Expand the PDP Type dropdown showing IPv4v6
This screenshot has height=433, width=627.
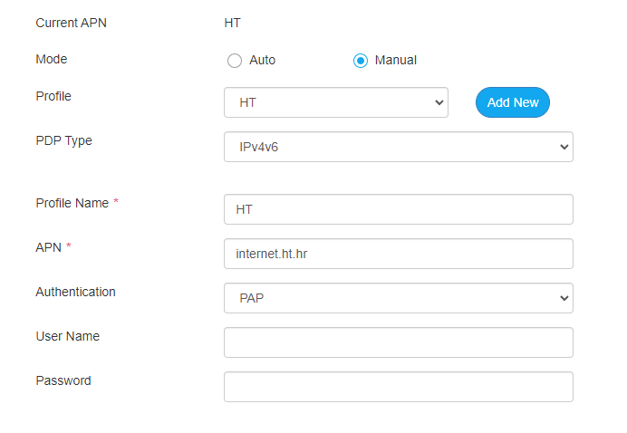click(398, 147)
